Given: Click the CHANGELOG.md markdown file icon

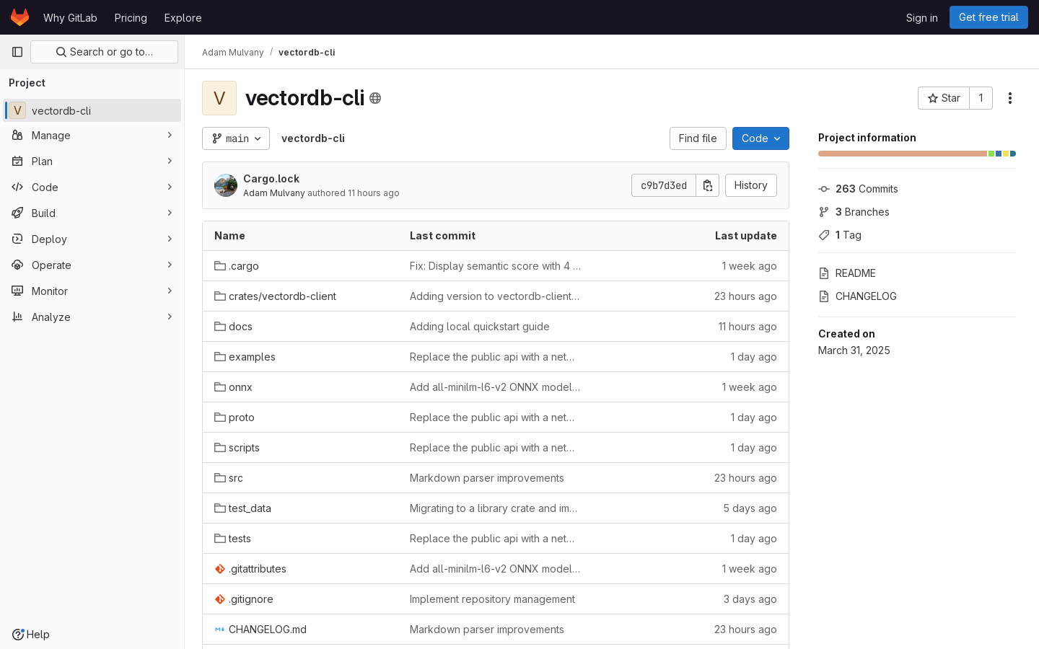Looking at the screenshot, I should [220, 630].
